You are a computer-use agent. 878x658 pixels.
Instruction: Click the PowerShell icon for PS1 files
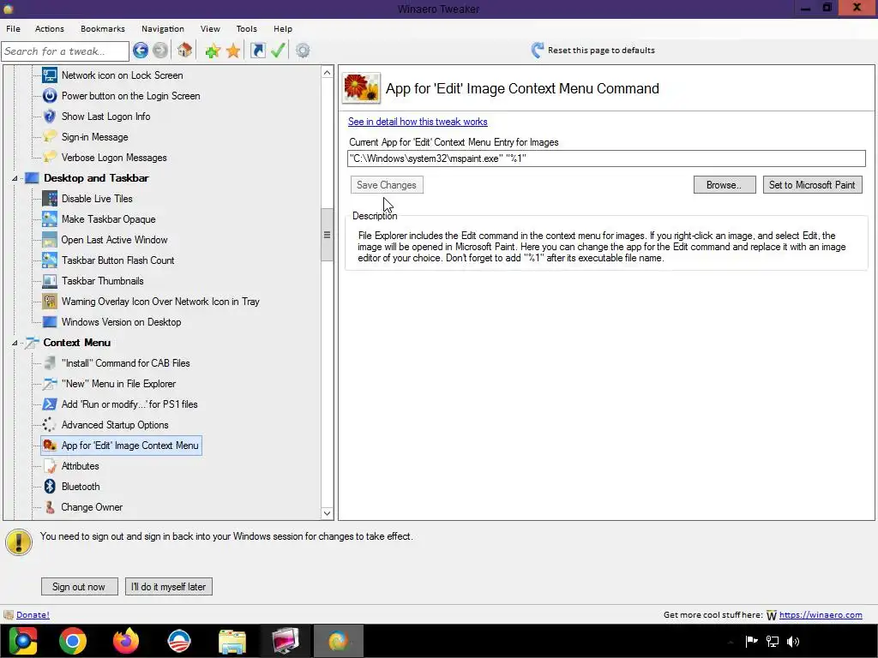point(50,404)
